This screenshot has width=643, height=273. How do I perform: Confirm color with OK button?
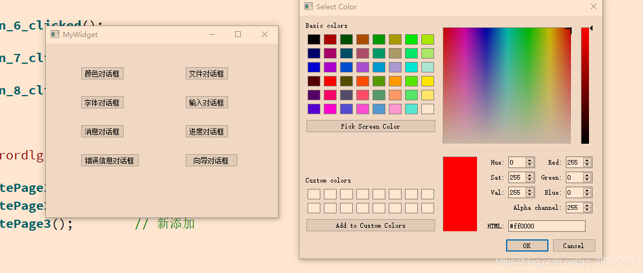[527, 246]
